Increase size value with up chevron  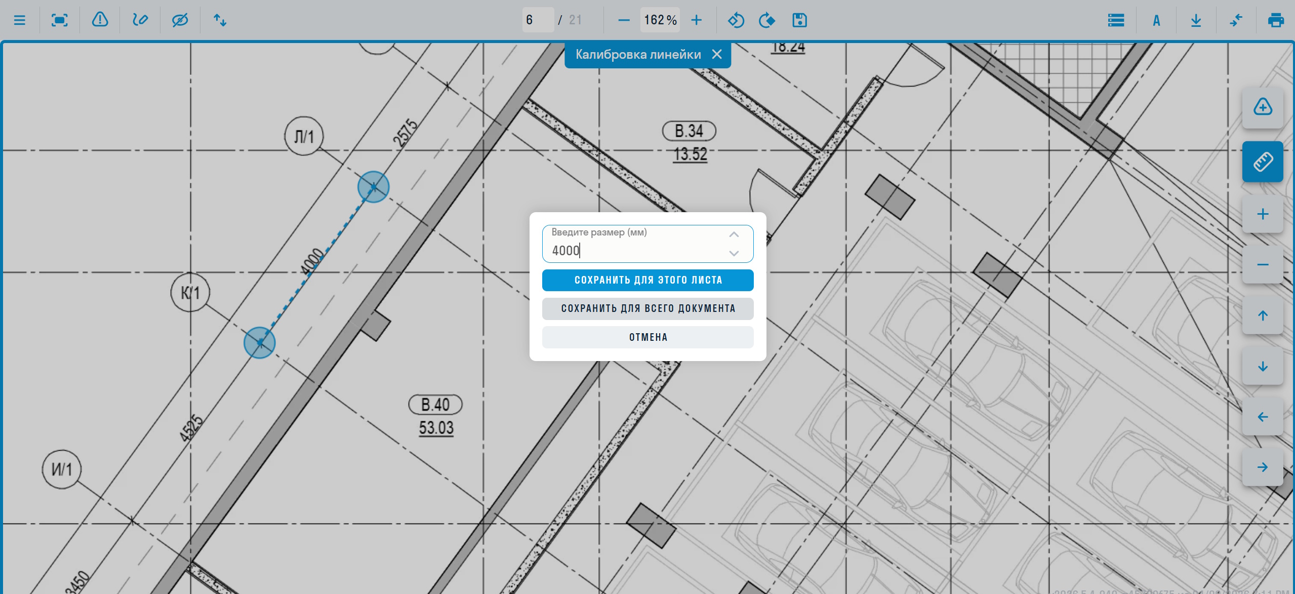pyautogui.click(x=734, y=234)
